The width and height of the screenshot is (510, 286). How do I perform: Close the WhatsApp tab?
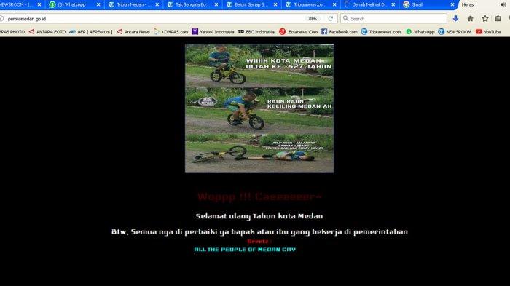[x=98, y=4]
